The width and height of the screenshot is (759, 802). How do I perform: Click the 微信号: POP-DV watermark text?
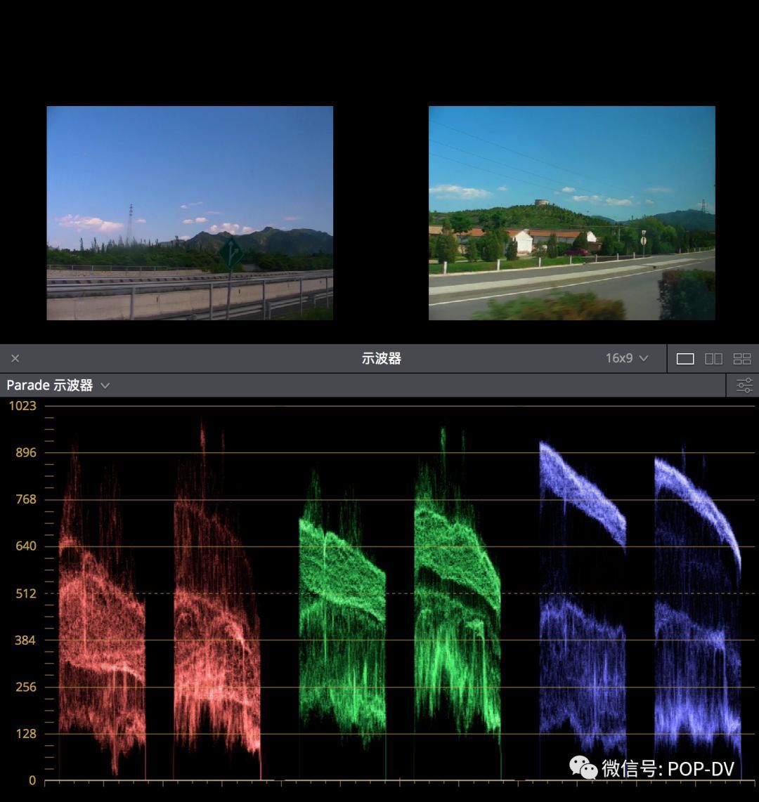[668, 768]
